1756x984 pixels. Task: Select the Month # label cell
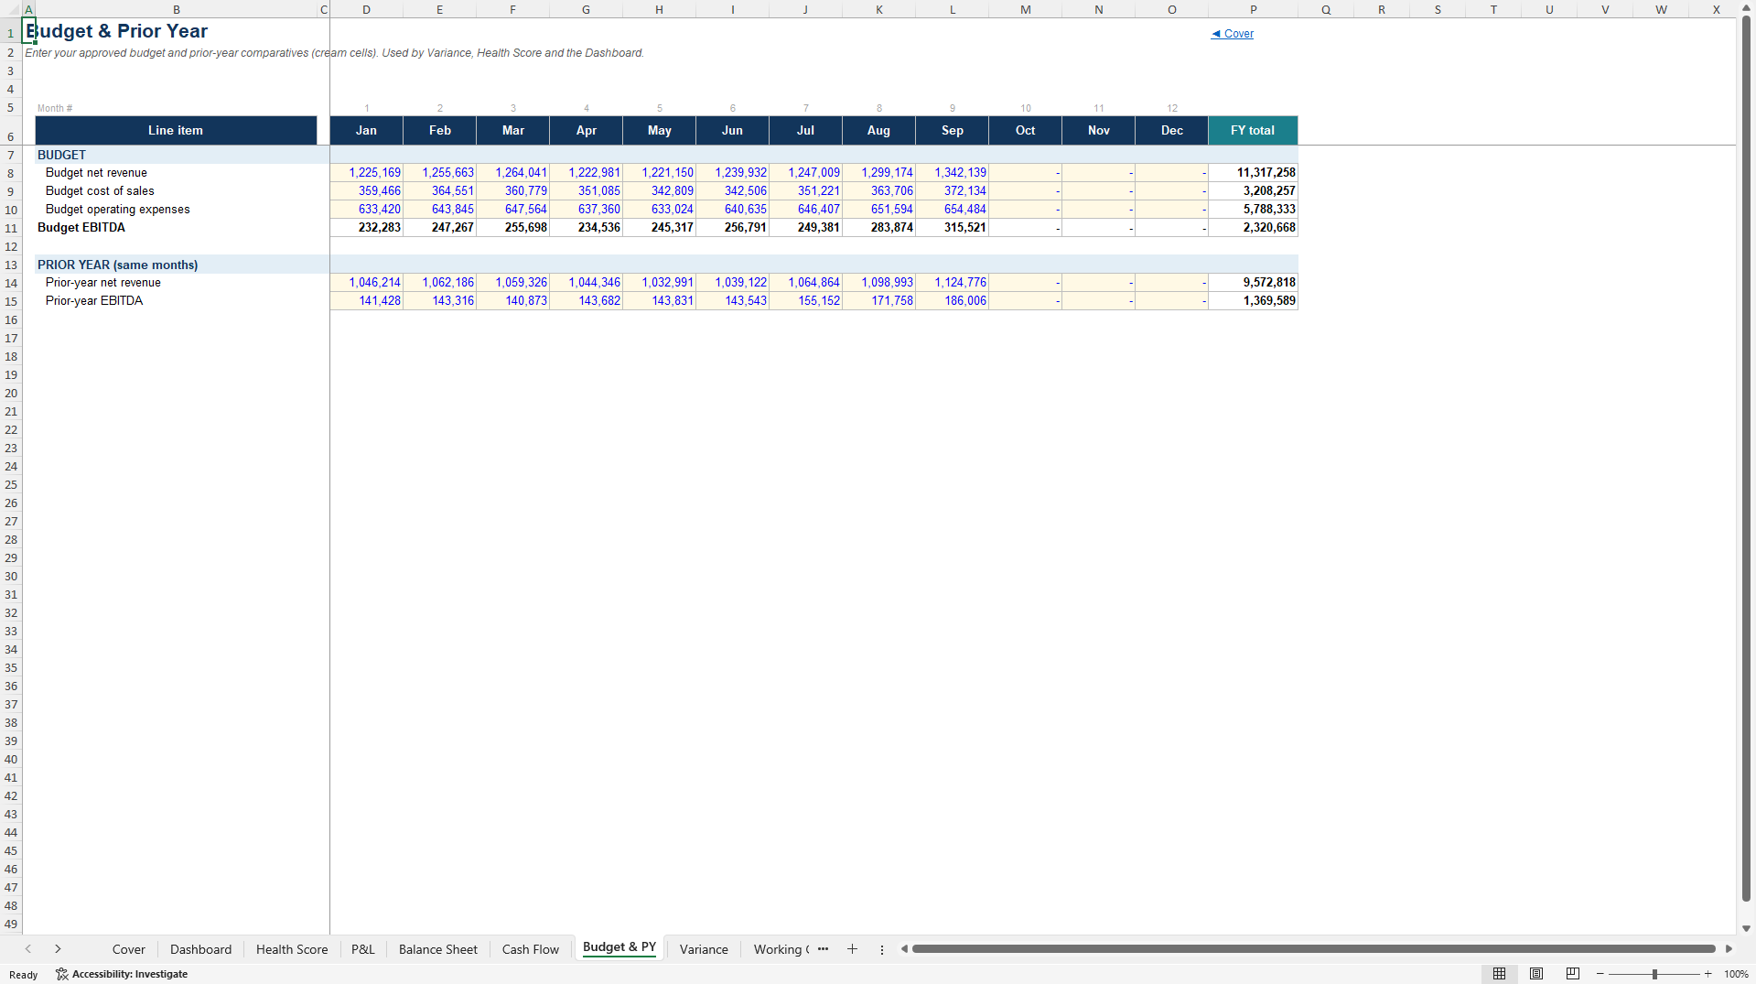click(55, 108)
